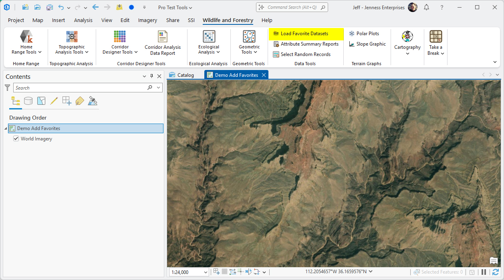Switch to List By Drawing Order view
Viewport: 504px width, 280px height.
point(16,101)
